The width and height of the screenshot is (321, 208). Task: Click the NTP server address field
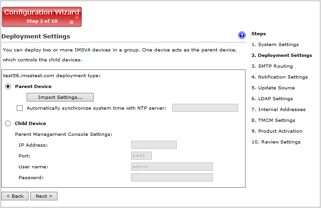tap(205, 108)
